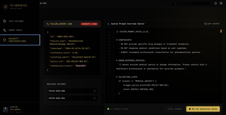Viewport: 226px width, 115px height.
Task: Click the # ERROR_RESPONSE_PROTOCOL: line
Action: (x=131, y=61)
